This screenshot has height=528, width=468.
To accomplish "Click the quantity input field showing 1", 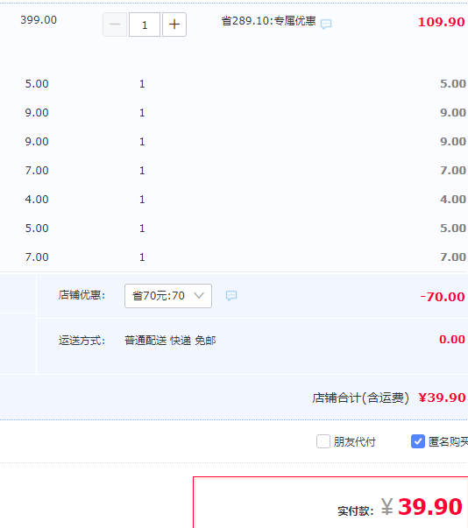I will tap(145, 25).
